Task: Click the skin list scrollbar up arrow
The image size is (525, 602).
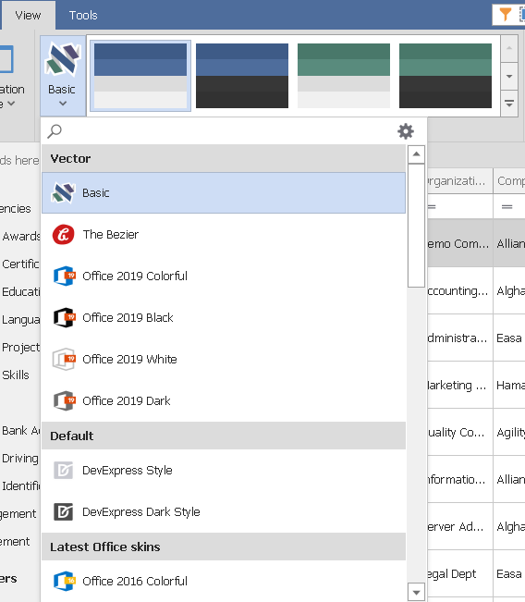Action: [x=416, y=154]
